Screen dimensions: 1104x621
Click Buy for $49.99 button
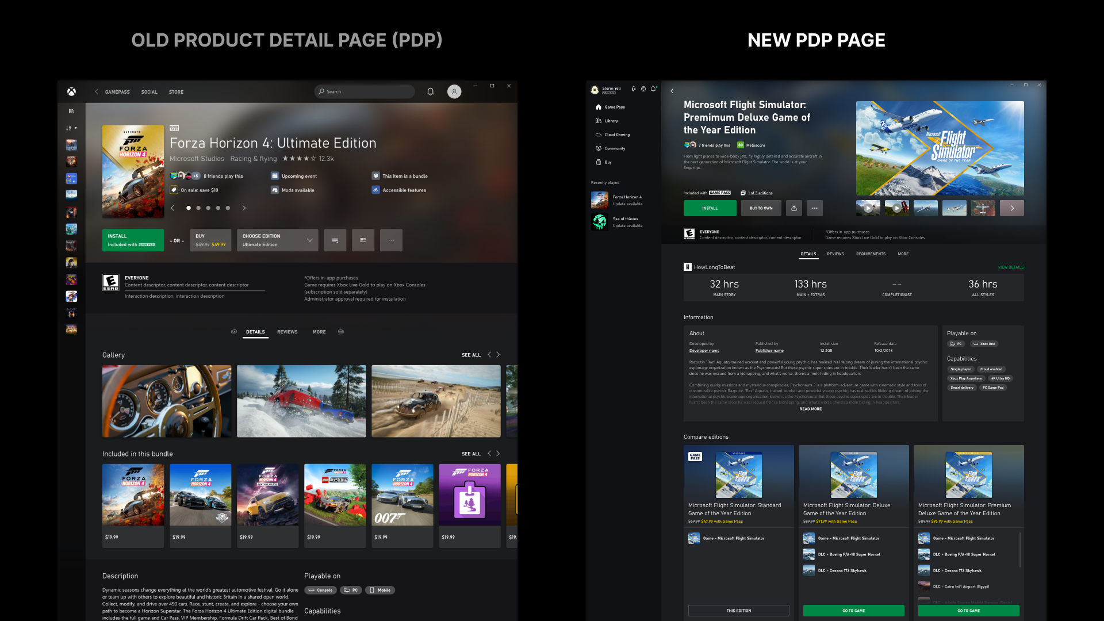click(x=210, y=240)
